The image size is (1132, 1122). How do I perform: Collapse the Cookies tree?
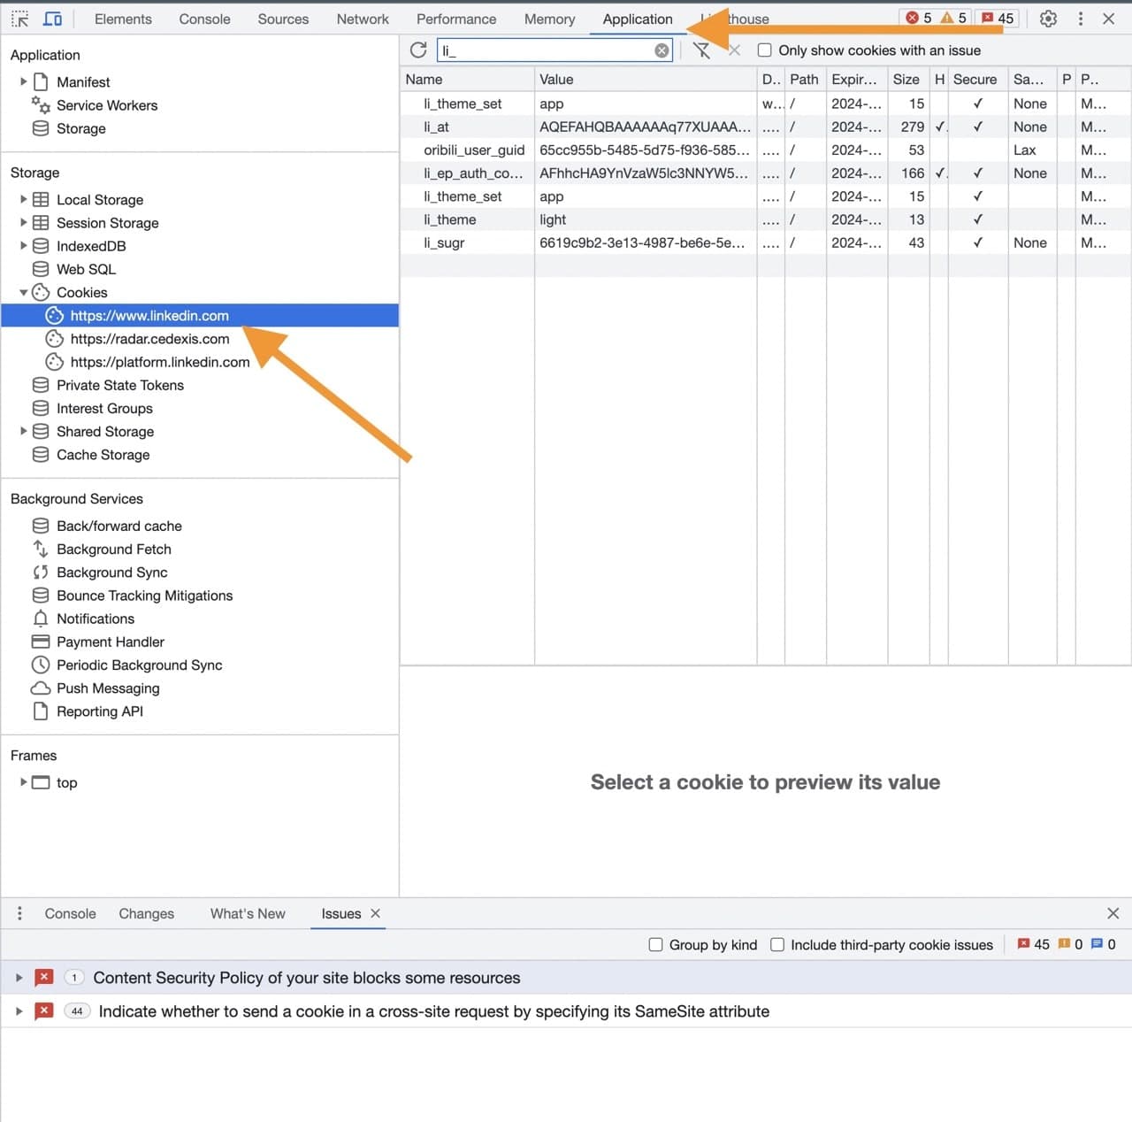click(x=23, y=292)
